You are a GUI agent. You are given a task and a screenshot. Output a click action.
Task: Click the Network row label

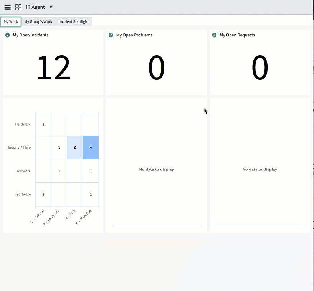point(24,171)
